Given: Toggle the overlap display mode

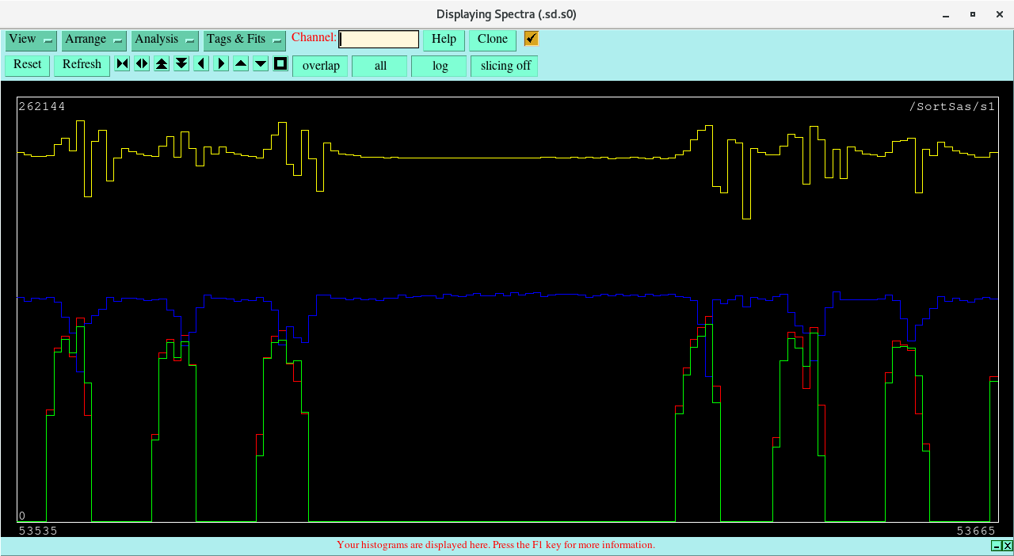Looking at the screenshot, I should pyautogui.click(x=321, y=66).
